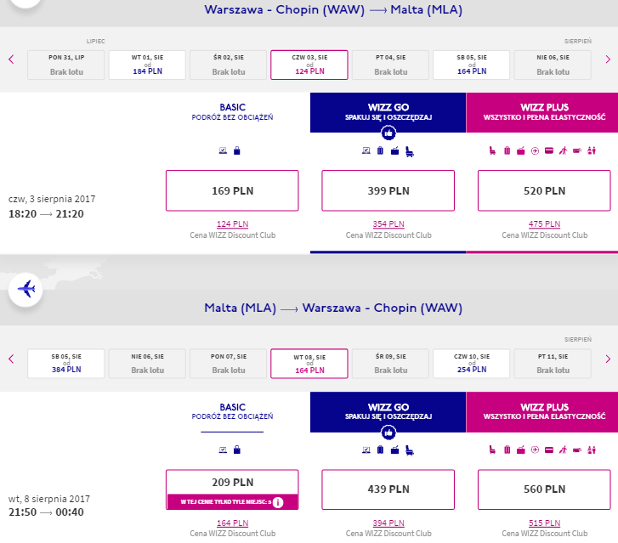
Task: Click the round airplane icon above return route
Action: pos(26,290)
